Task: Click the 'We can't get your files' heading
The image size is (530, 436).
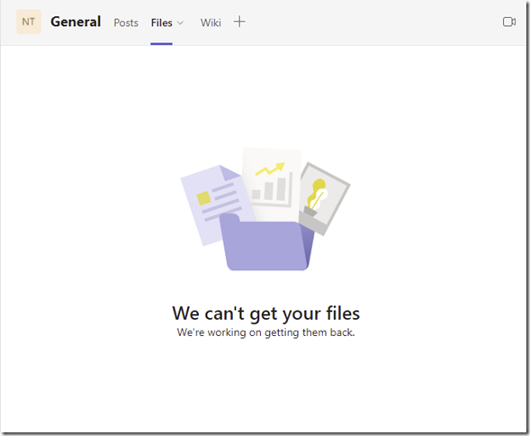Action: [x=266, y=313]
